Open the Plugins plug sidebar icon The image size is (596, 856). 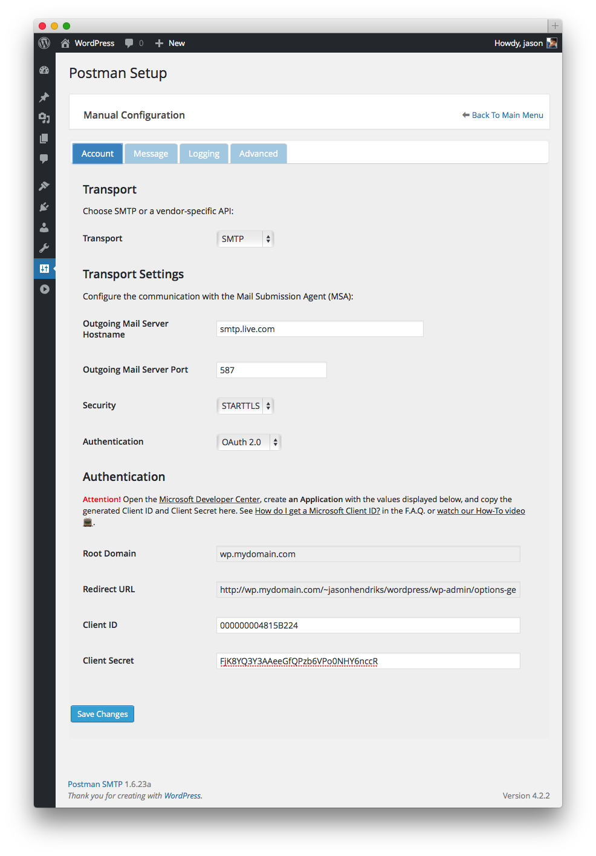point(44,207)
